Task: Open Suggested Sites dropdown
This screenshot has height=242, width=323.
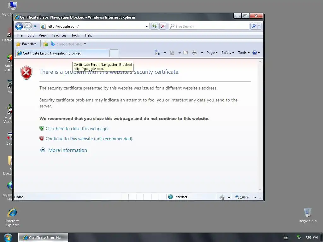Action: tap(69, 44)
